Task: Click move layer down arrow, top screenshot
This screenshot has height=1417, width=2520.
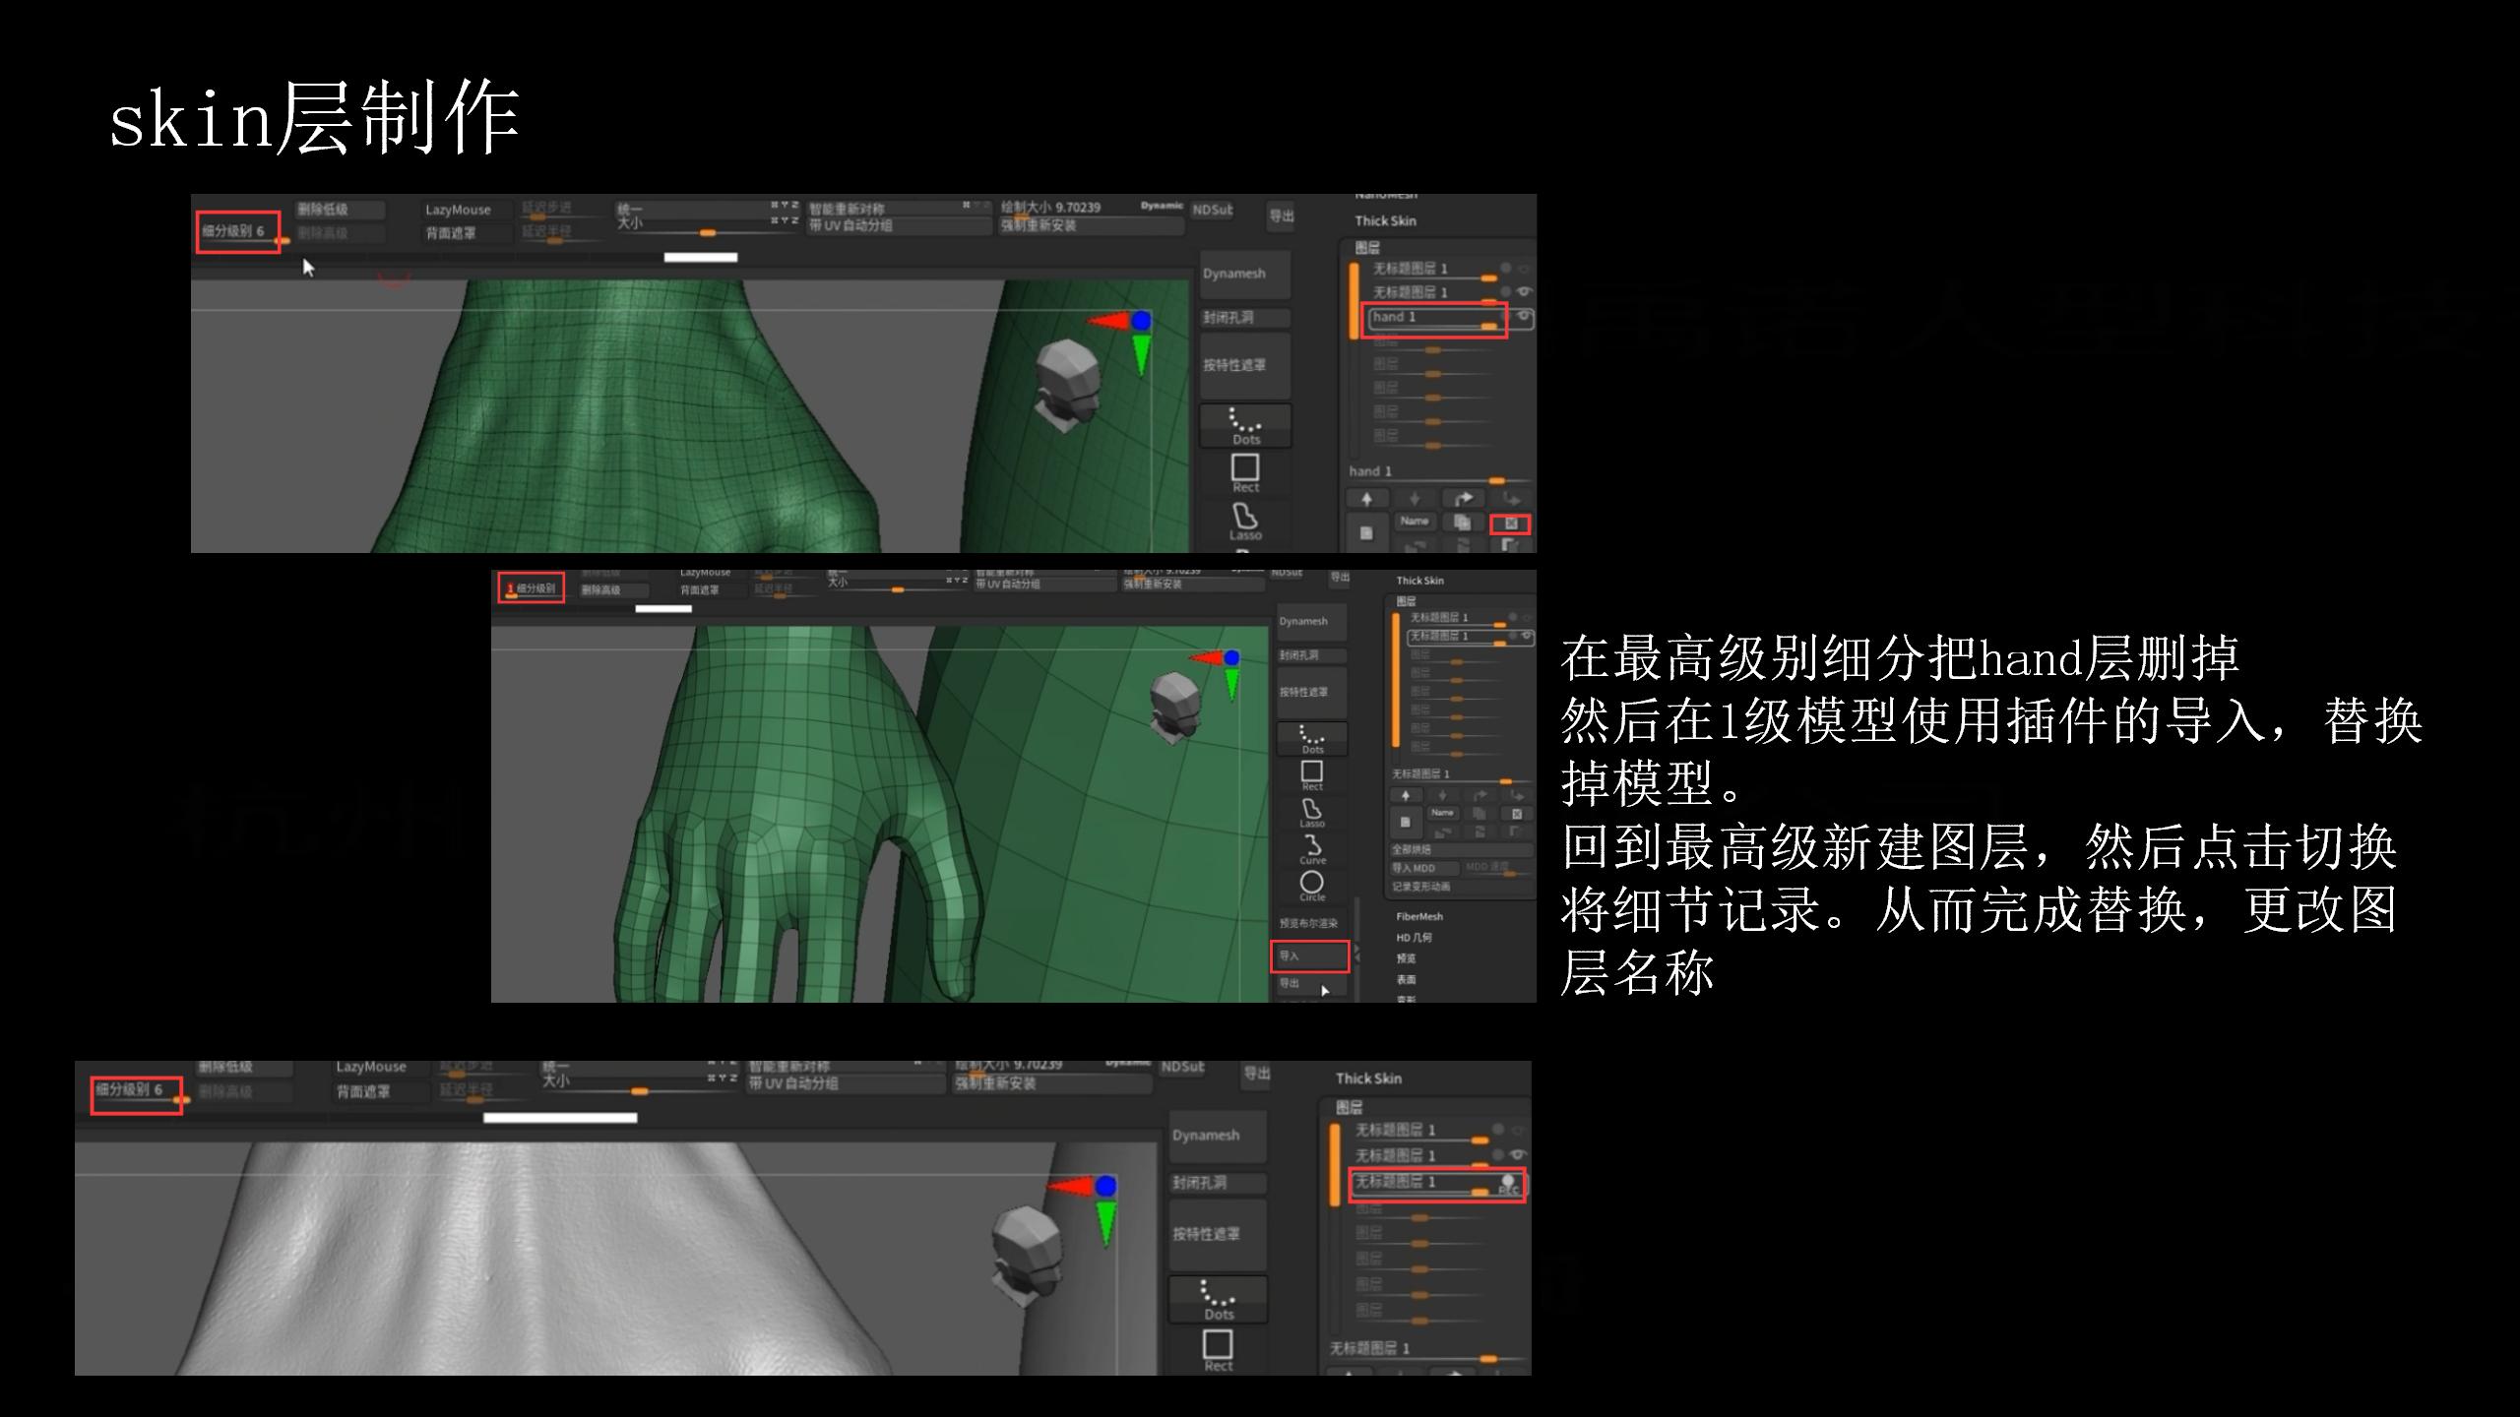Action: click(1415, 499)
